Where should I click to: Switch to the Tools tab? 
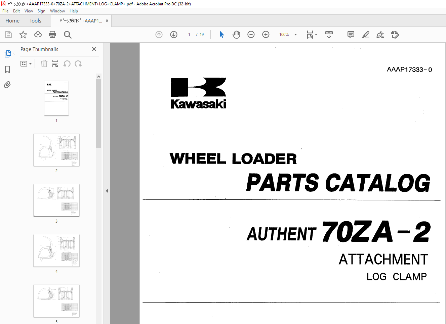(35, 21)
